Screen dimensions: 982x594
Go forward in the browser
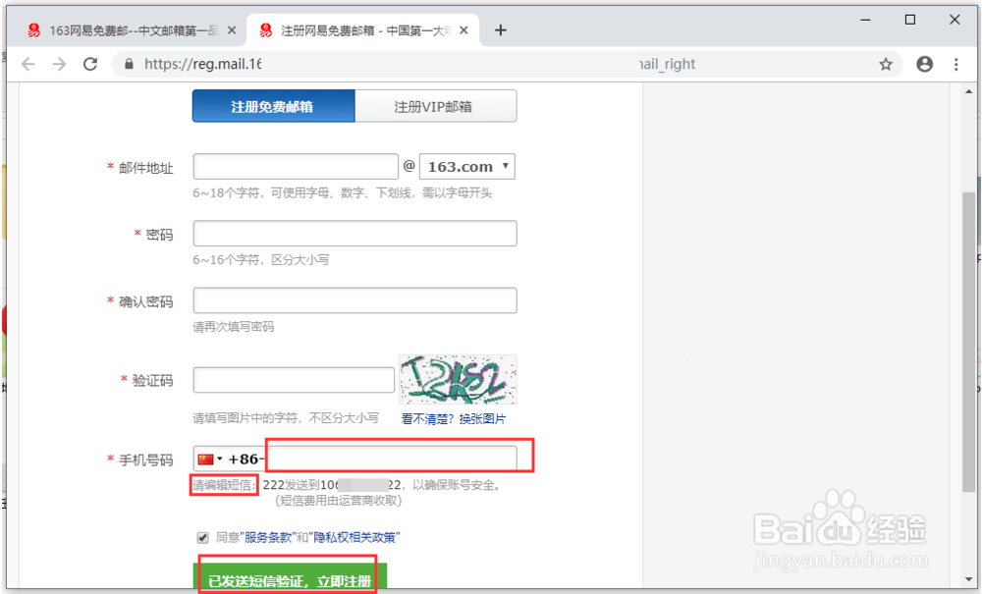tap(59, 64)
